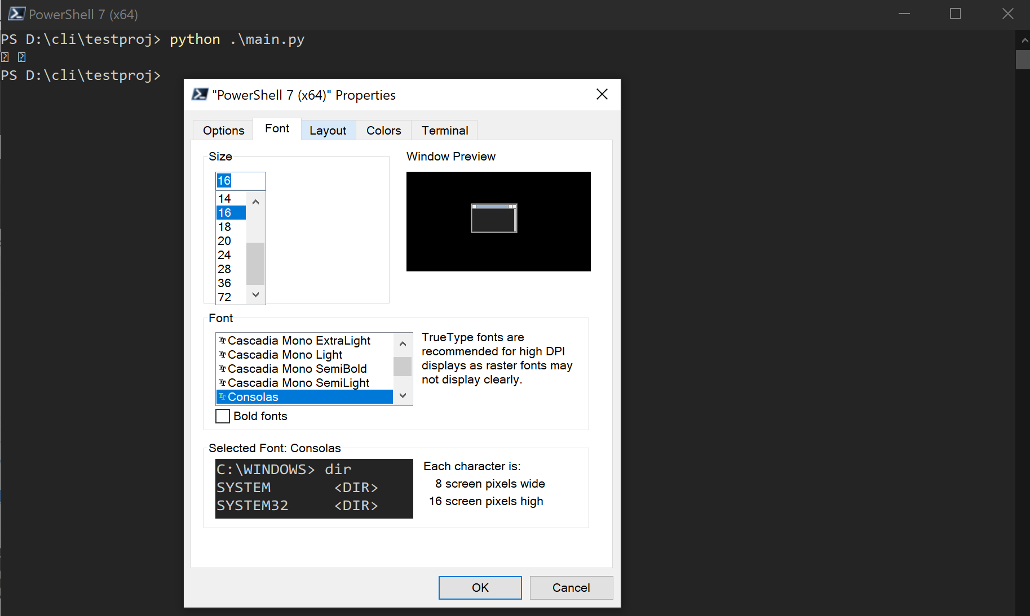Click the Size list scroll-up arrow
Screen dimensions: 1030x616
pyautogui.click(x=255, y=201)
